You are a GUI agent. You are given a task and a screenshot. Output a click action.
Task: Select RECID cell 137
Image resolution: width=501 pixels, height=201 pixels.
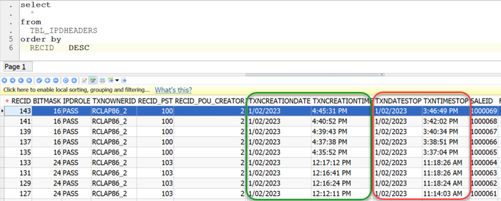tap(18, 142)
